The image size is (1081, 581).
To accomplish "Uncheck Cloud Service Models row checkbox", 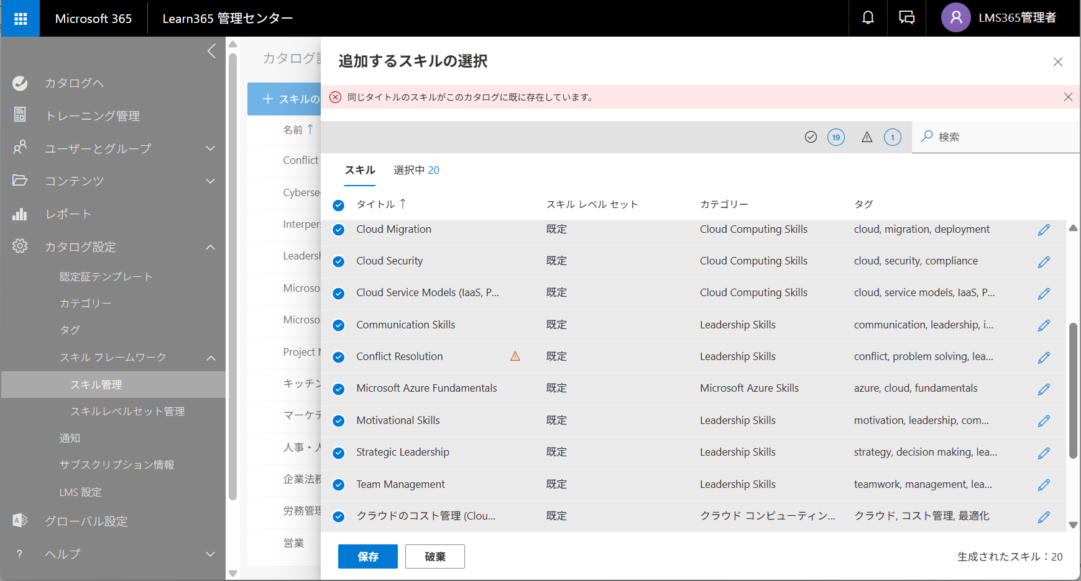I will (x=338, y=294).
